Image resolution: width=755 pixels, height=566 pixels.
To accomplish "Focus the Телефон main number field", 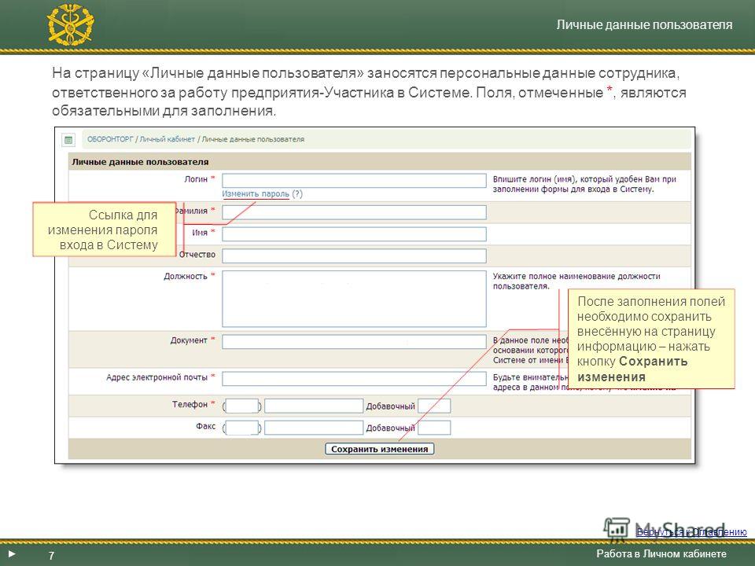I will pyautogui.click(x=314, y=406).
